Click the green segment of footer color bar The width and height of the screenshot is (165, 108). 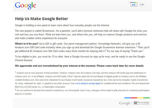[x=147, y=98]
